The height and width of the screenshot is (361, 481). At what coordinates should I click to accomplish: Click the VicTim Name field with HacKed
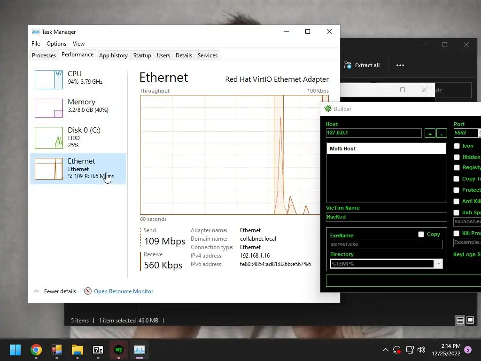pos(386,217)
